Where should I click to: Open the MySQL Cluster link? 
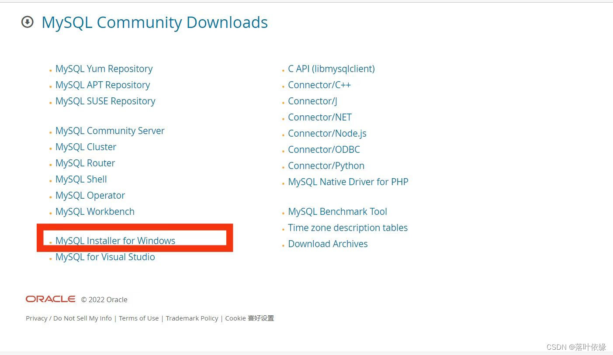point(86,147)
